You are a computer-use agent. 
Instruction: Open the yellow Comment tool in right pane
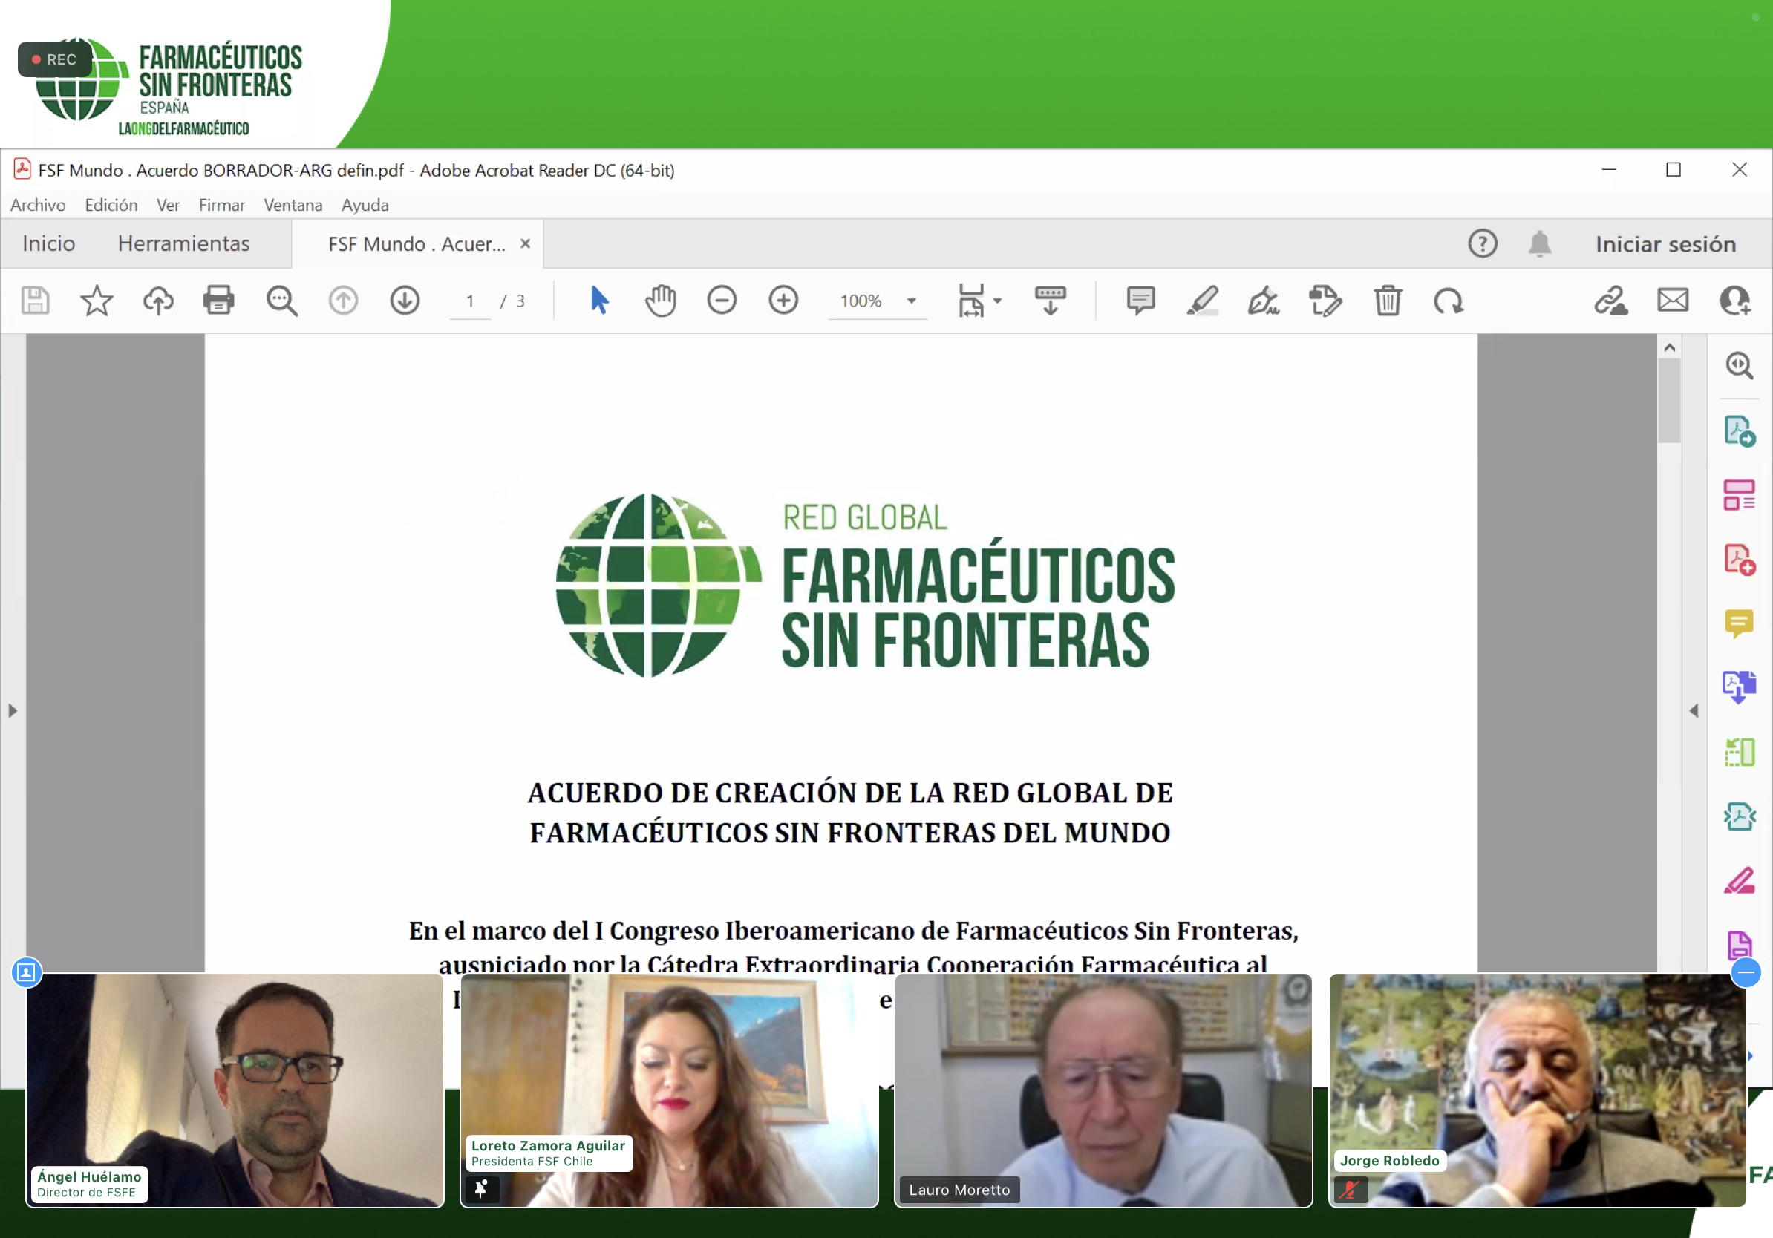1739,623
